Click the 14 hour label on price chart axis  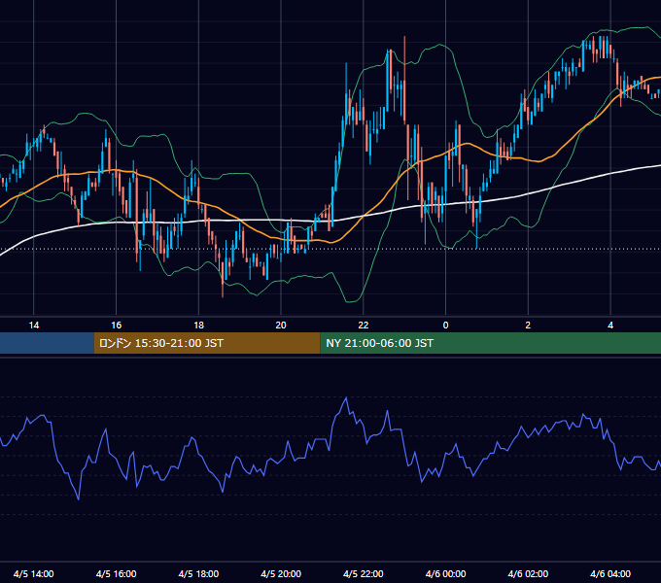34,326
